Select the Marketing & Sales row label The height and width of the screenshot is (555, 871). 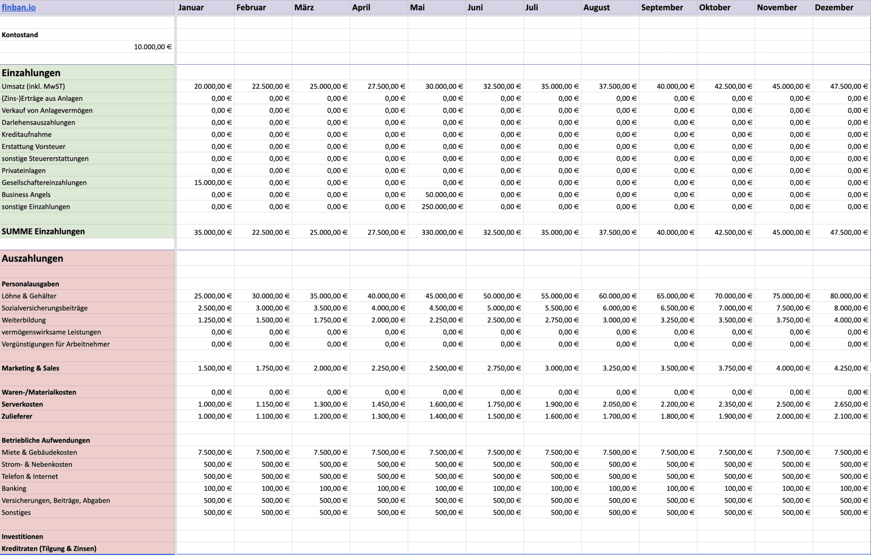(x=31, y=368)
